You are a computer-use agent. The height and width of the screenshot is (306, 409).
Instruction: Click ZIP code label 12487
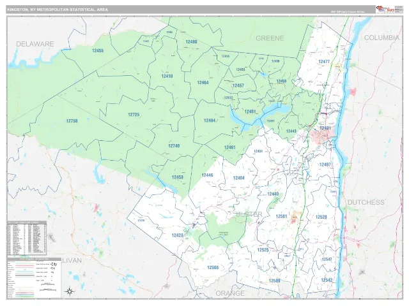tap(325, 164)
